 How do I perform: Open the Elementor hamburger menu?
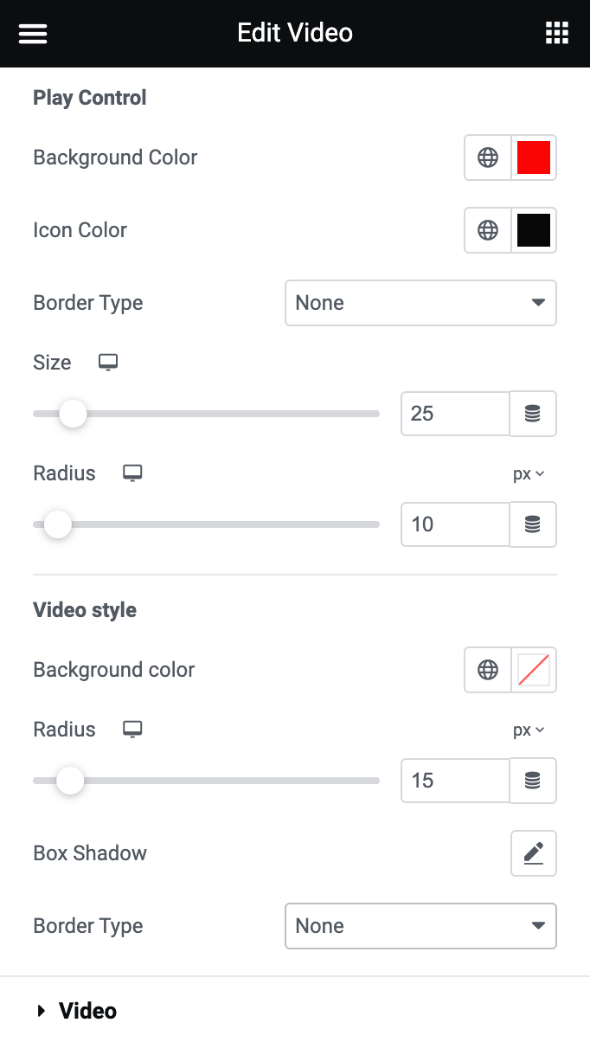coord(32,33)
